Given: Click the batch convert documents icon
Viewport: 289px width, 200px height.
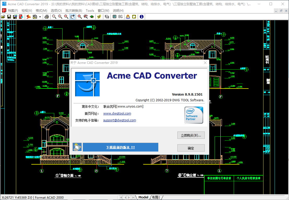Looking at the screenshot, I should [35, 17].
